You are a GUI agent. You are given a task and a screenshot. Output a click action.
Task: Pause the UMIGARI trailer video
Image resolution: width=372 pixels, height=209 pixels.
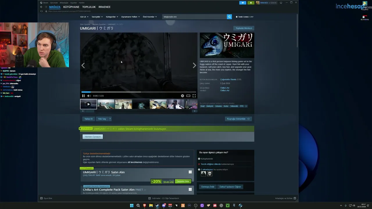83,96
